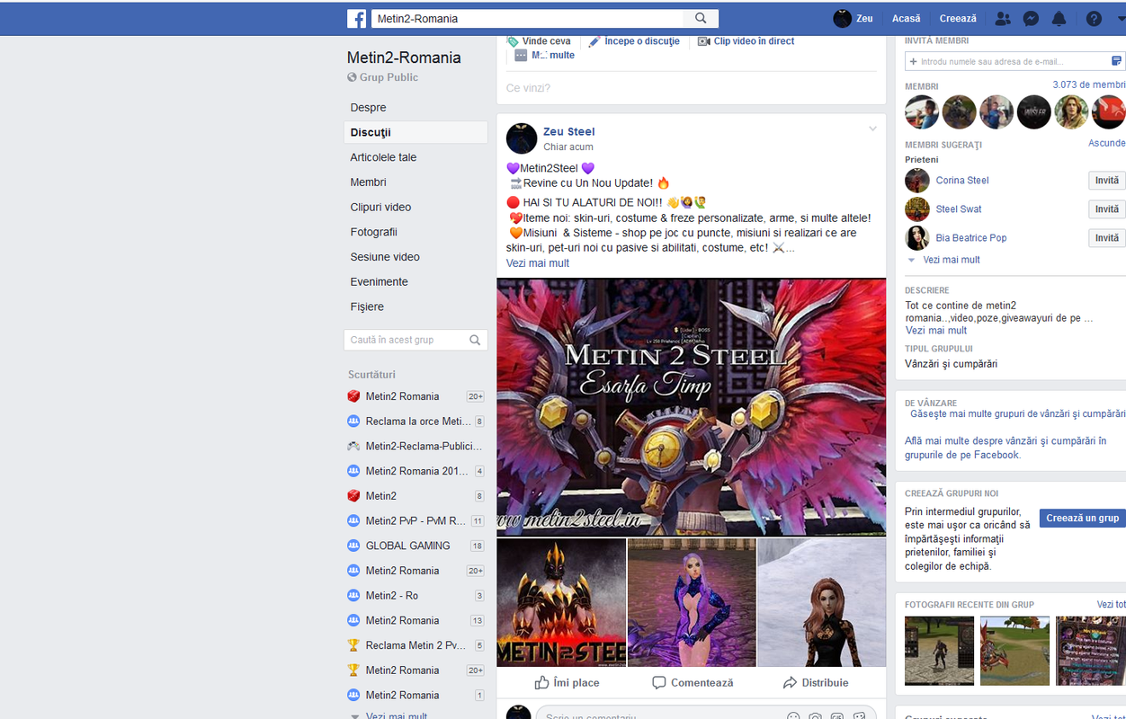Open Metin2-Reclama-Publici... shortcut
The height and width of the screenshot is (719, 1126).
(x=423, y=446)
